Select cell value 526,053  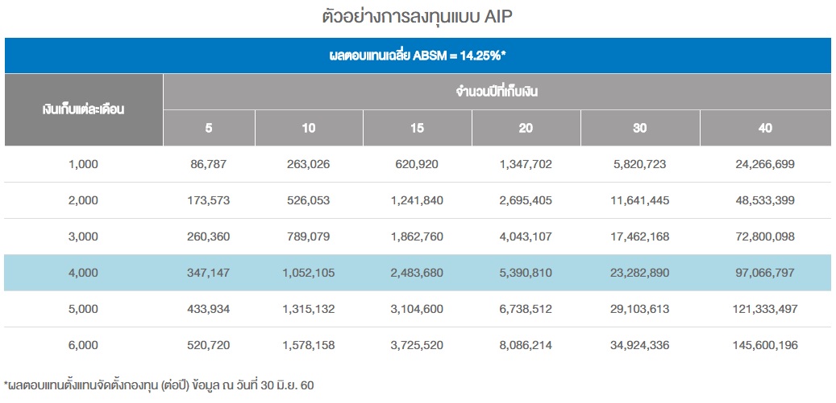coord(309,200)
